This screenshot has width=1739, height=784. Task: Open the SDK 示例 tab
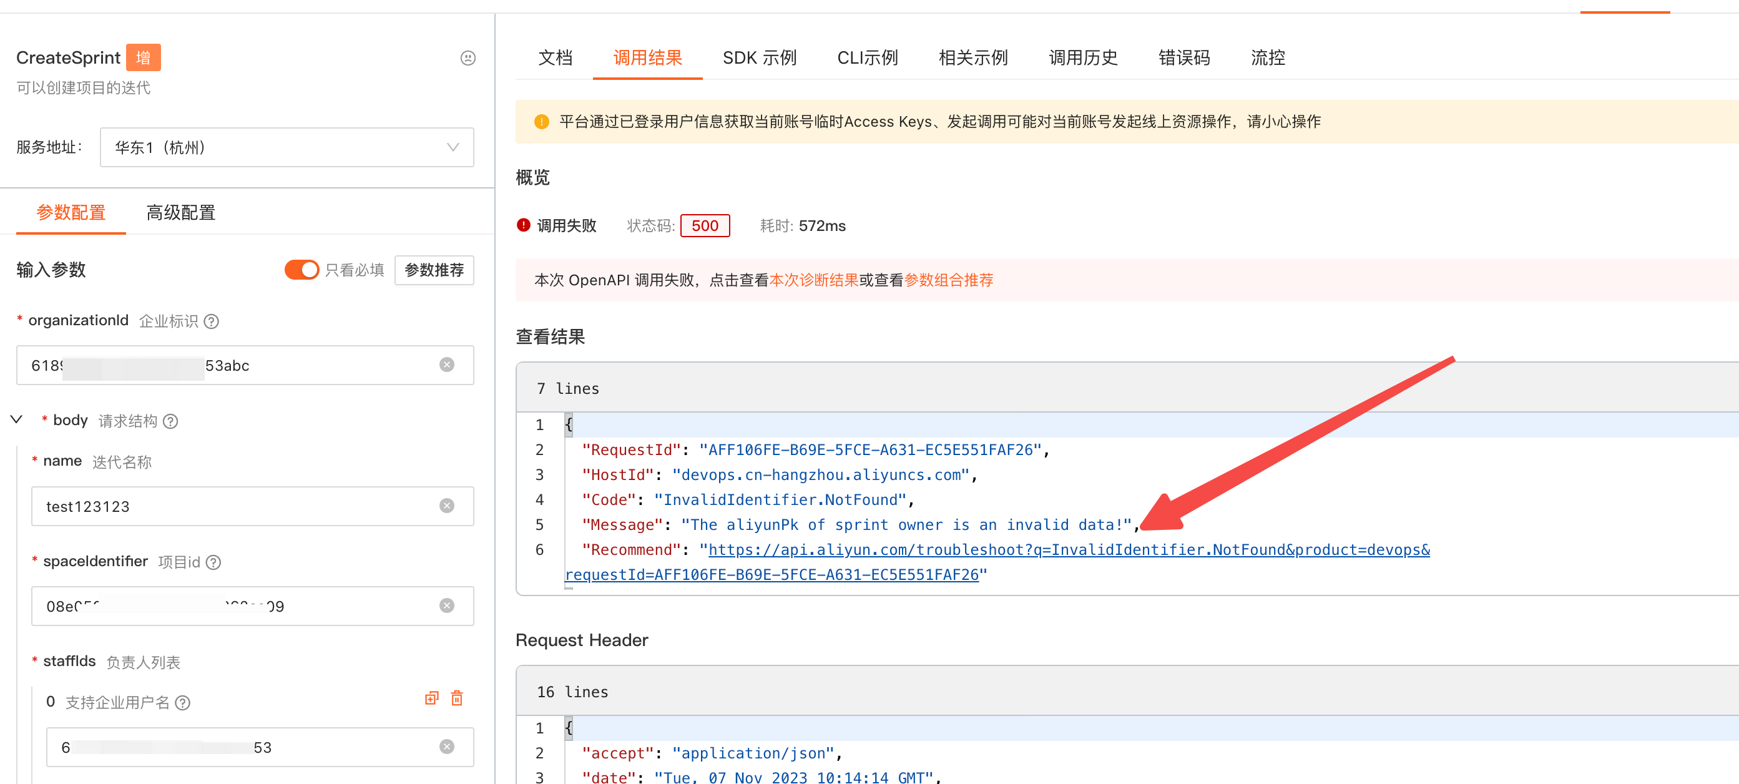(x=759, y=58)
